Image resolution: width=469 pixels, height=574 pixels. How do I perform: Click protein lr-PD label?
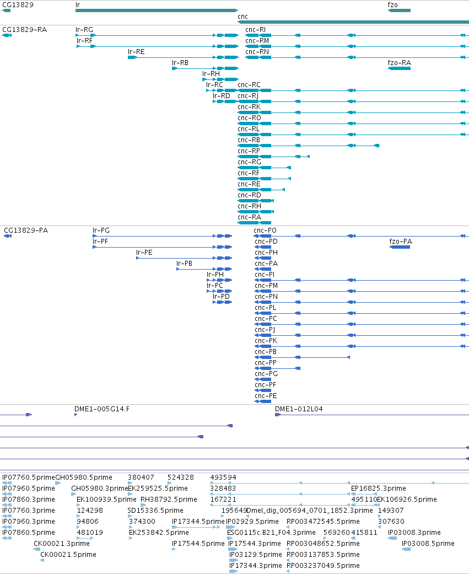point(222,296)
